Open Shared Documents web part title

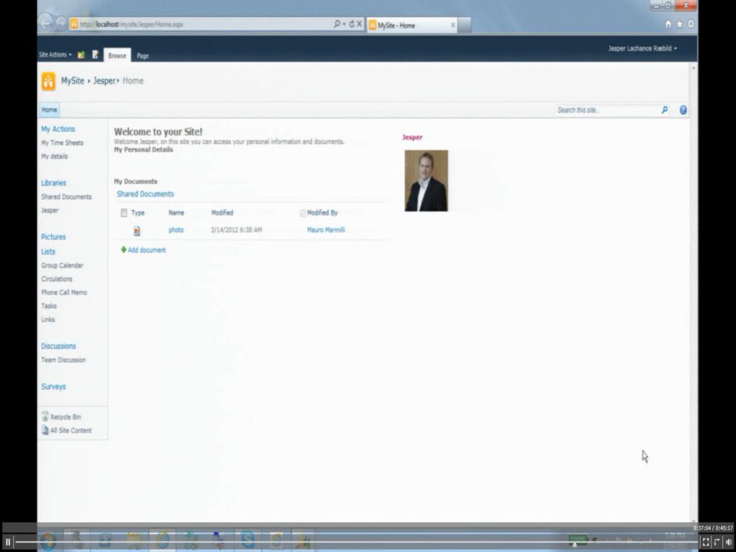coord(145,194)
